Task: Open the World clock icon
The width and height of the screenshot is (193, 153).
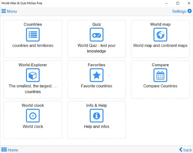Action: point(33,116)
